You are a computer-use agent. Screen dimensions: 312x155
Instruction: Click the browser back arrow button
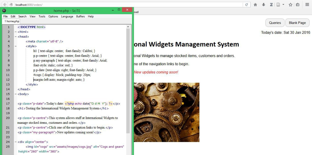coord(5,5)
